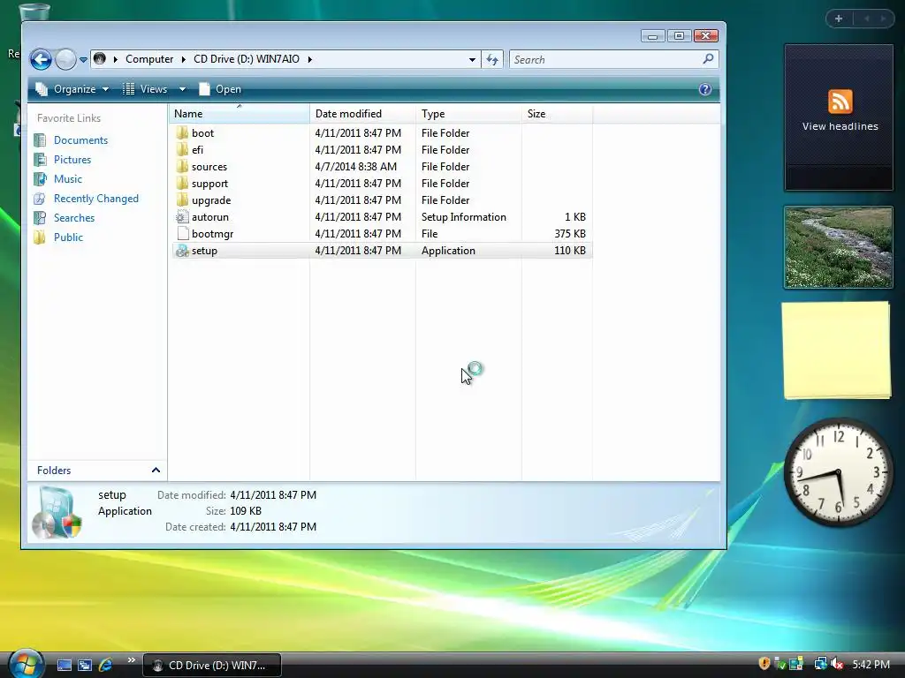Launch Internet Explorer from Quick Launch

(106, 666)
